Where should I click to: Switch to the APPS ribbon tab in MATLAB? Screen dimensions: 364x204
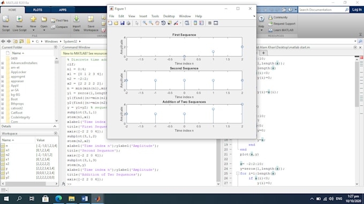click(63, 10)
